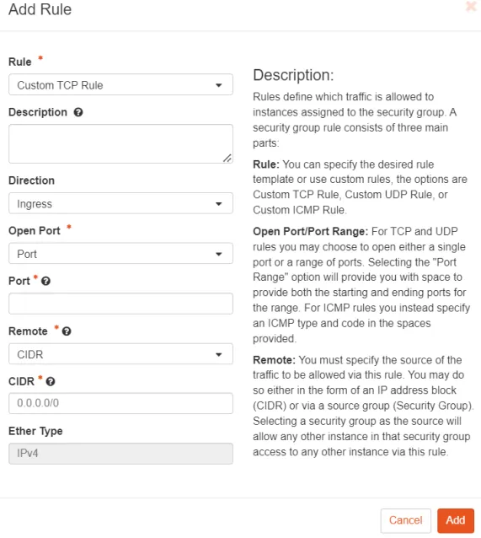Focus the Port number input field
481x538 pixels.
pos(120,304)
